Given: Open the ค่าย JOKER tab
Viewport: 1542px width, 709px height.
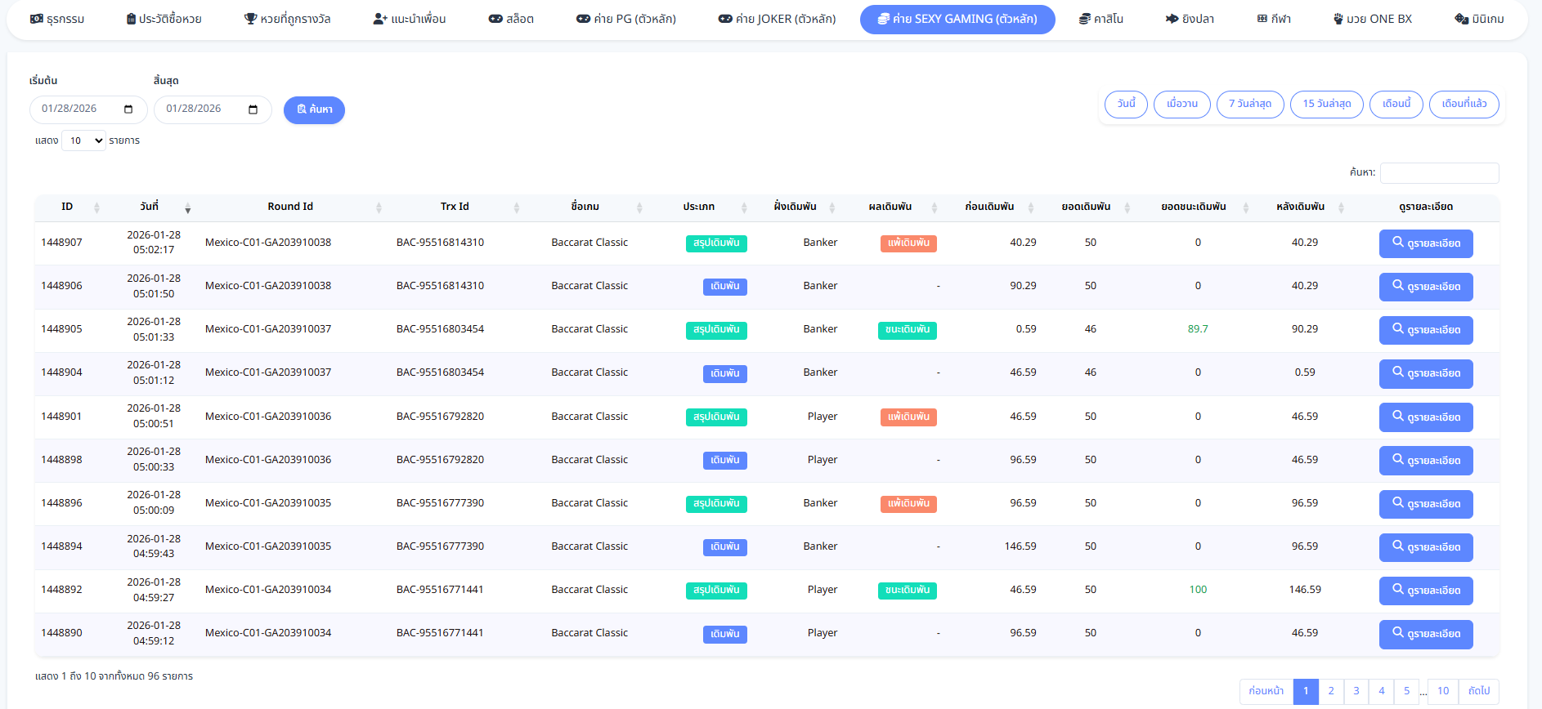Looking at the screenshot, I should click(777, 19).
